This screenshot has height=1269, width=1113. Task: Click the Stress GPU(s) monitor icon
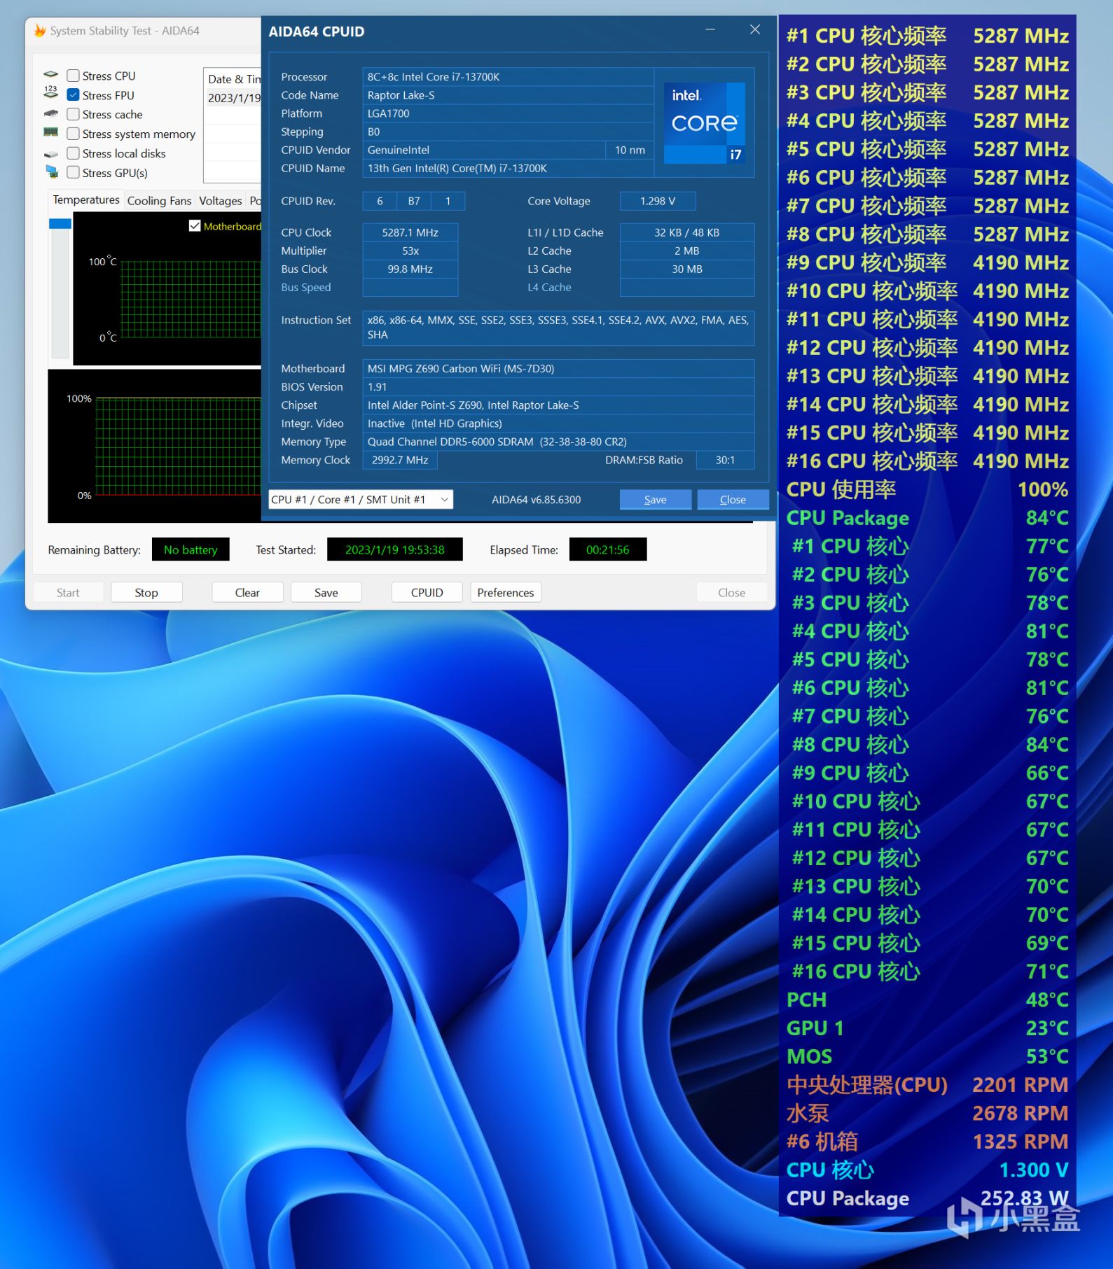pos(51,172)
